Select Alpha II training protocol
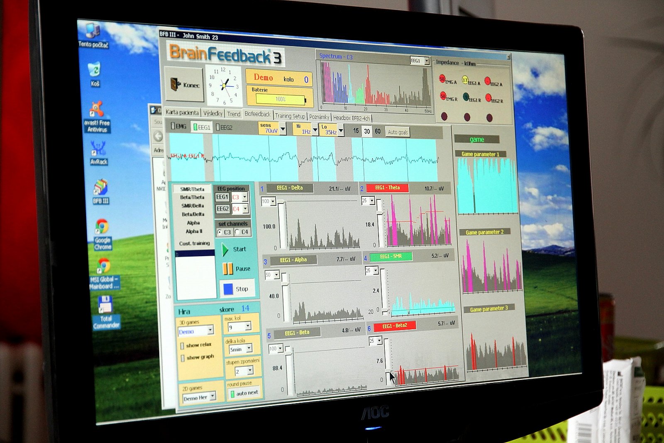 194,231
